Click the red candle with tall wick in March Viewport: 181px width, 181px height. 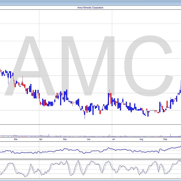tap(22, 82)
